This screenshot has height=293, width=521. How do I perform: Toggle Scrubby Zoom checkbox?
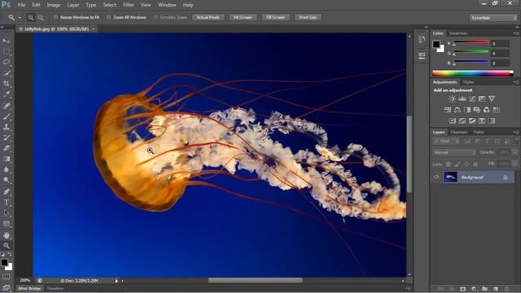pyautogui.click(x=155, y=17)
